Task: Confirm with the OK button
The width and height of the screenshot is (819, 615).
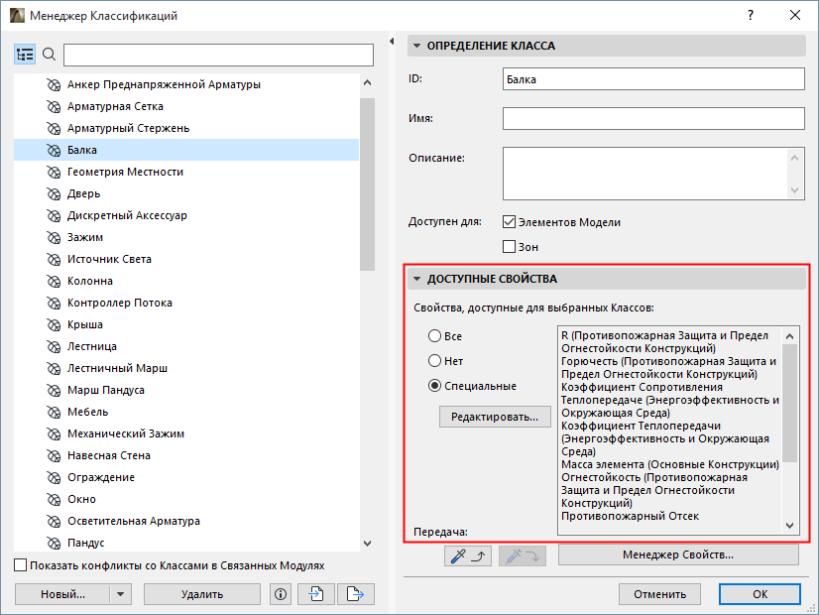Action: 760,594
